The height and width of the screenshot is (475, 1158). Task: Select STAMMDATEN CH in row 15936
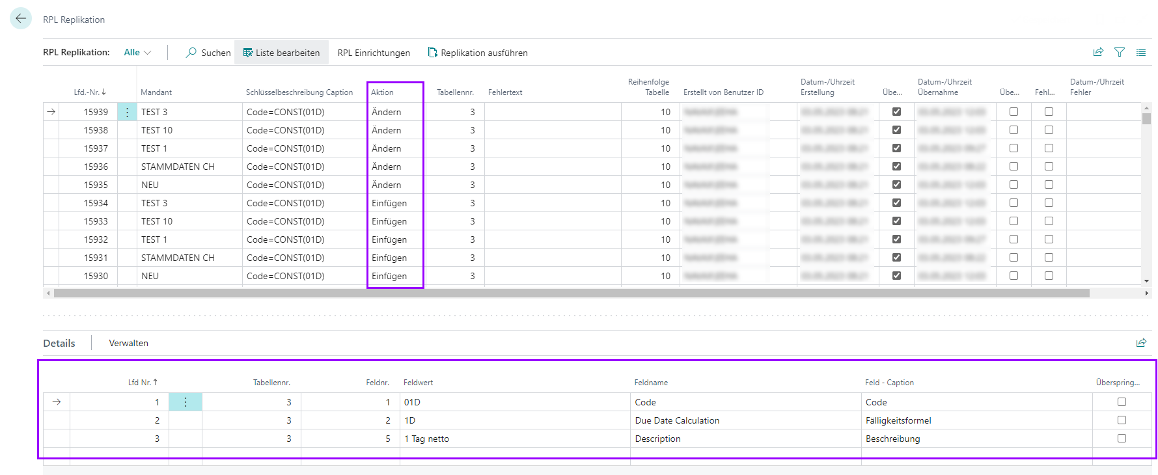tap(189, 167)
